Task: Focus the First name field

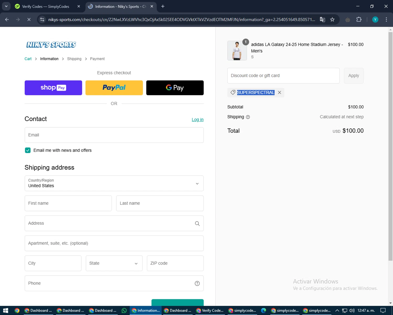Action: (68, 203)
